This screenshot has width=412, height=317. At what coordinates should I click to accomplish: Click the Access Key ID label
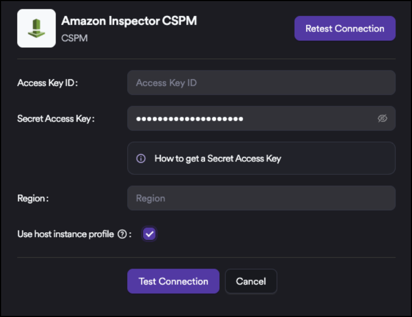click(x=48, y=83)
